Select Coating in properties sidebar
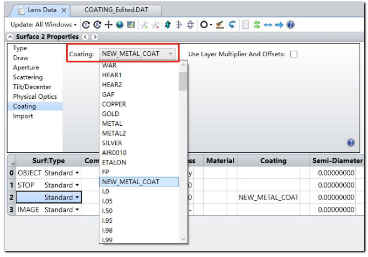Viewport: 368px width, 257px height. click(x=35, y=106)
